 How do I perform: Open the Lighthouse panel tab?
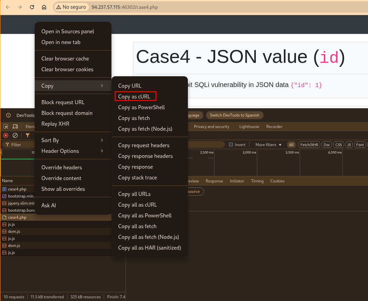(249, 127)
